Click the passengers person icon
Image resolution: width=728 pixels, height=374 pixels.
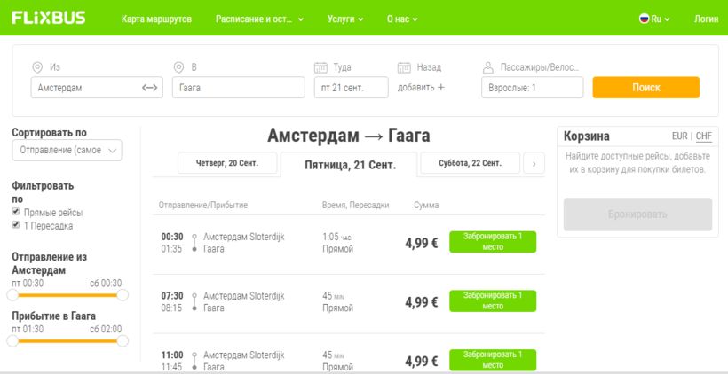[487, 67]
